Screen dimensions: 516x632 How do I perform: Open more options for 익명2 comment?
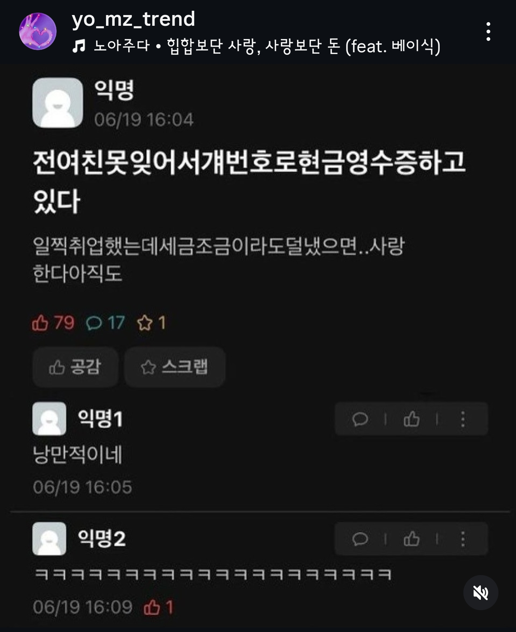tap(463, 539)
